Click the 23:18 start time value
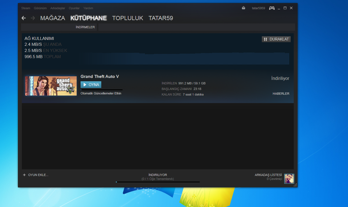Screen dimensions: 348x207 (197, 89)
